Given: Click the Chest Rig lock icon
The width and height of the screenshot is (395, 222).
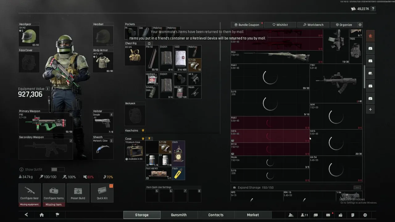Looking at the screenshot, I should [149, 43].
